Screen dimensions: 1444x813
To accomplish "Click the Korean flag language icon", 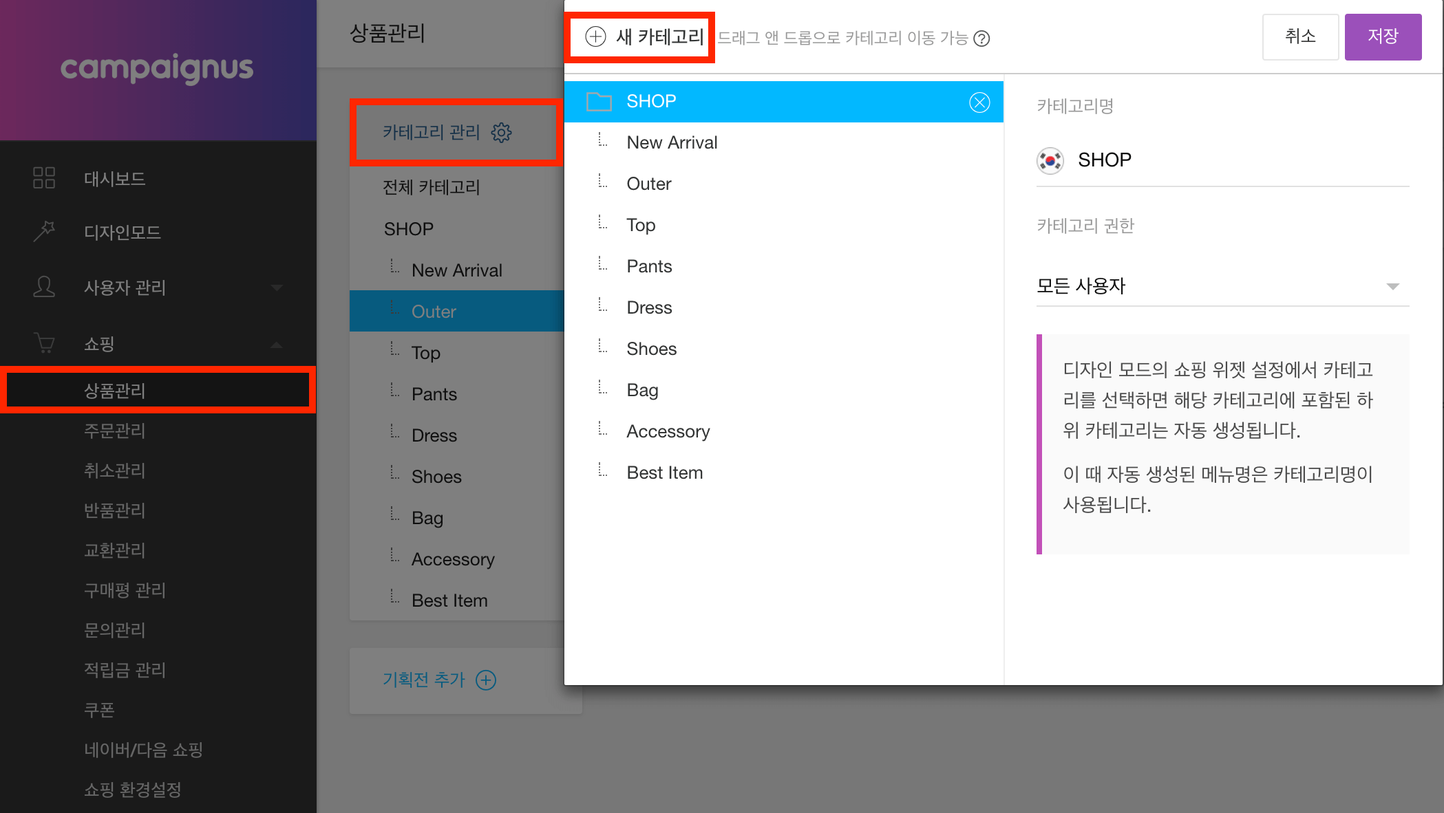I will point(1050,160).
